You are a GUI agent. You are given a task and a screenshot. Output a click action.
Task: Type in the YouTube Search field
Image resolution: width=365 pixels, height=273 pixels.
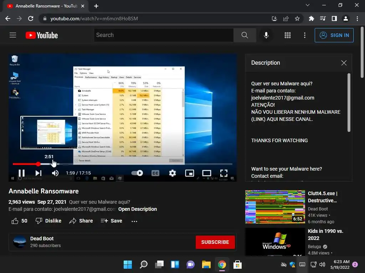click(164, 35)
